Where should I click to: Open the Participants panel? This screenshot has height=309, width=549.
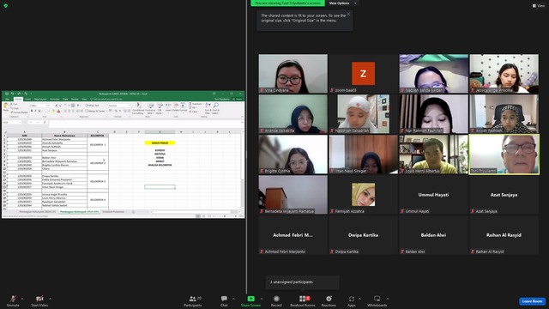click(192, 300)
